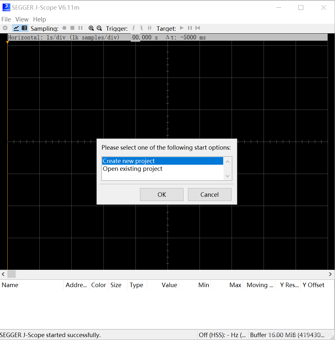Viewport: 335px width, 340px height.
Task: Set both edges trigger icon
Action: tap(150, 28)
